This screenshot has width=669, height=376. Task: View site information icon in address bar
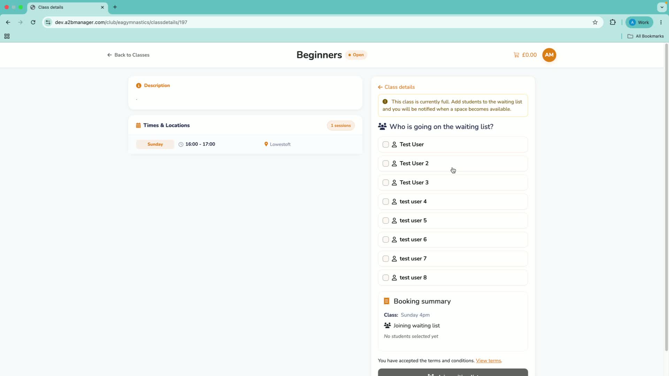click(48, 22)
